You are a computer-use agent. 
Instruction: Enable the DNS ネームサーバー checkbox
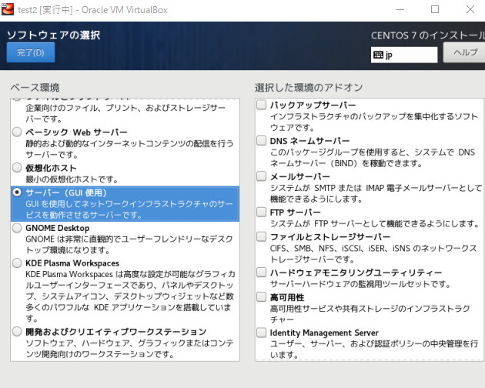262,141
